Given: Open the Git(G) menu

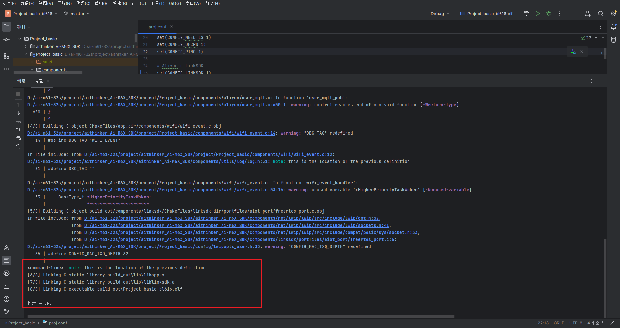Looking at the screenshot, I should (x=175, y=3).
